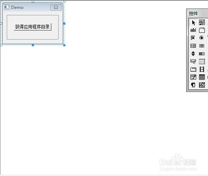Choose the Spin control tool
The width and height of the screenshot is (208, 176).
point(193,53)
